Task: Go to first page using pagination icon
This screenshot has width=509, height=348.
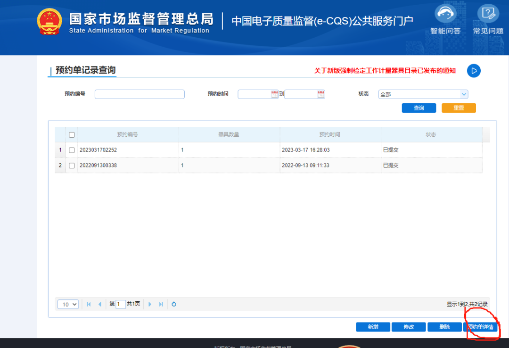Action: tap(89, 304)
